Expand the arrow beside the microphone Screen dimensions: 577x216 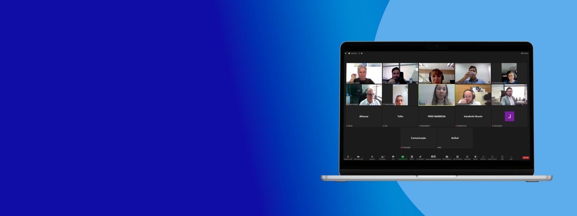coord(352,157)
